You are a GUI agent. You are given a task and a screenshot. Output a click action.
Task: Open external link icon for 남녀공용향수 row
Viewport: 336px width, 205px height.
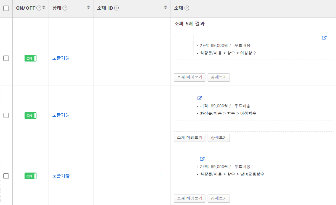click(x=202, y=159)
